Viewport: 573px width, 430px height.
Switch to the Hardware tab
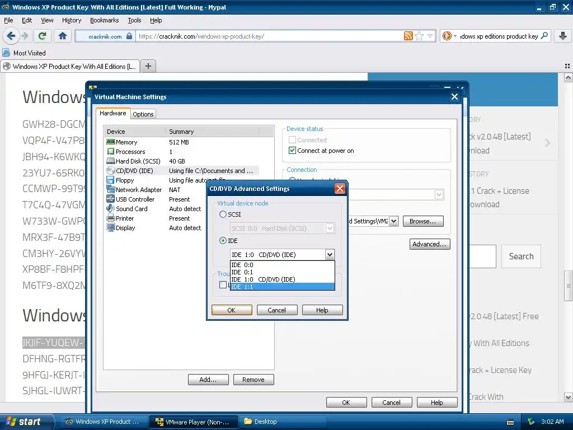(113, 113)
